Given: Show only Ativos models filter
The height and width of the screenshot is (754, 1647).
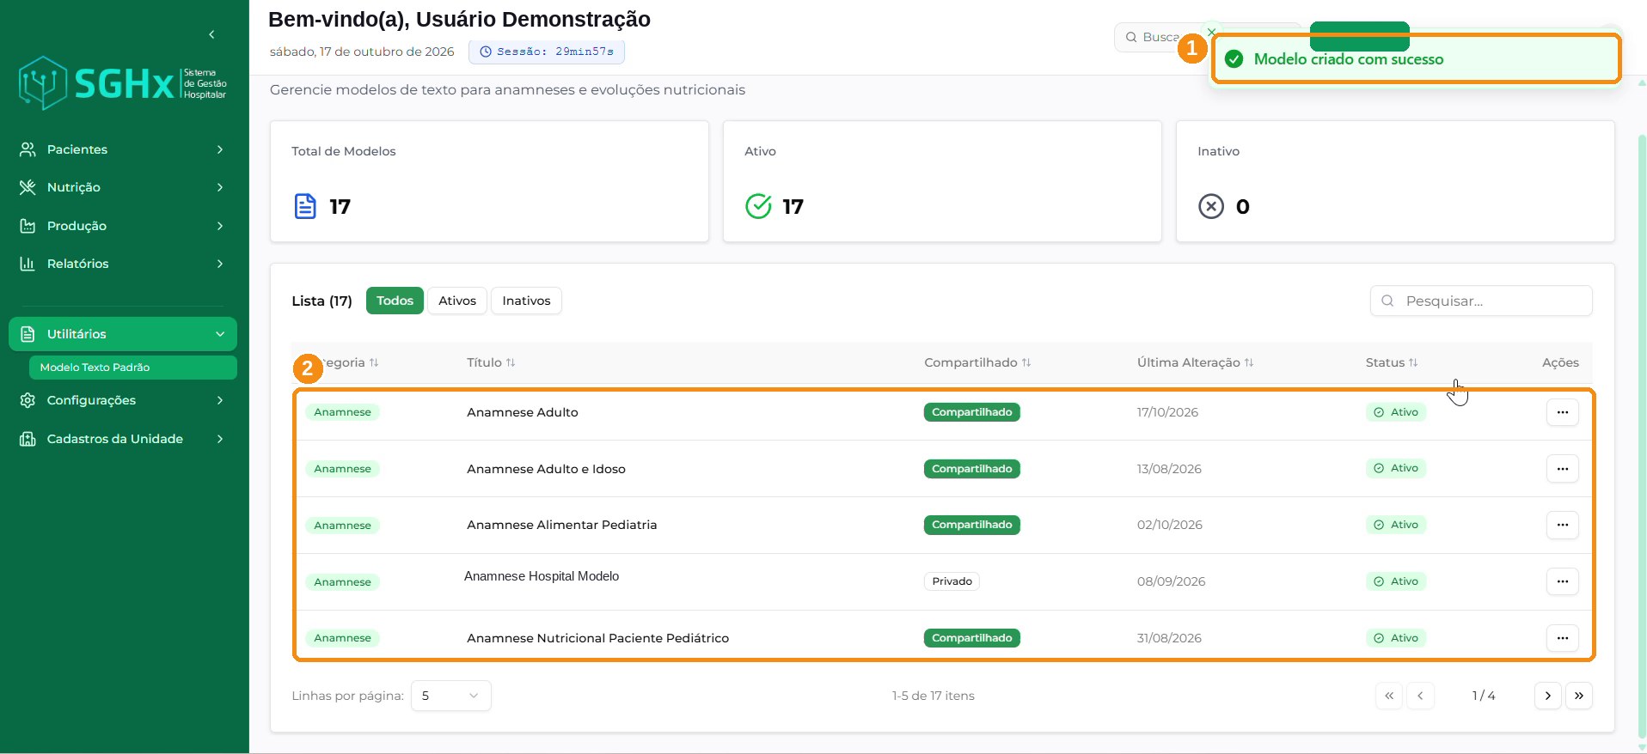Looking at the screenshot, I should coord(457,301).
